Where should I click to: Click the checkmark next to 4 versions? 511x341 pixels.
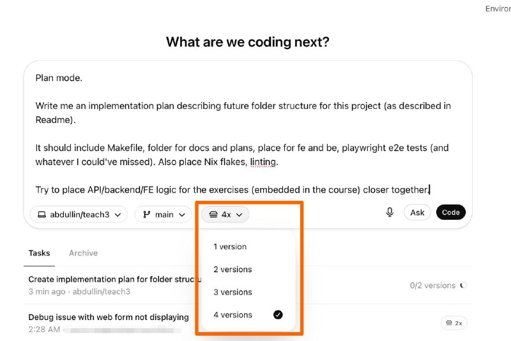(x=278, y=315)
